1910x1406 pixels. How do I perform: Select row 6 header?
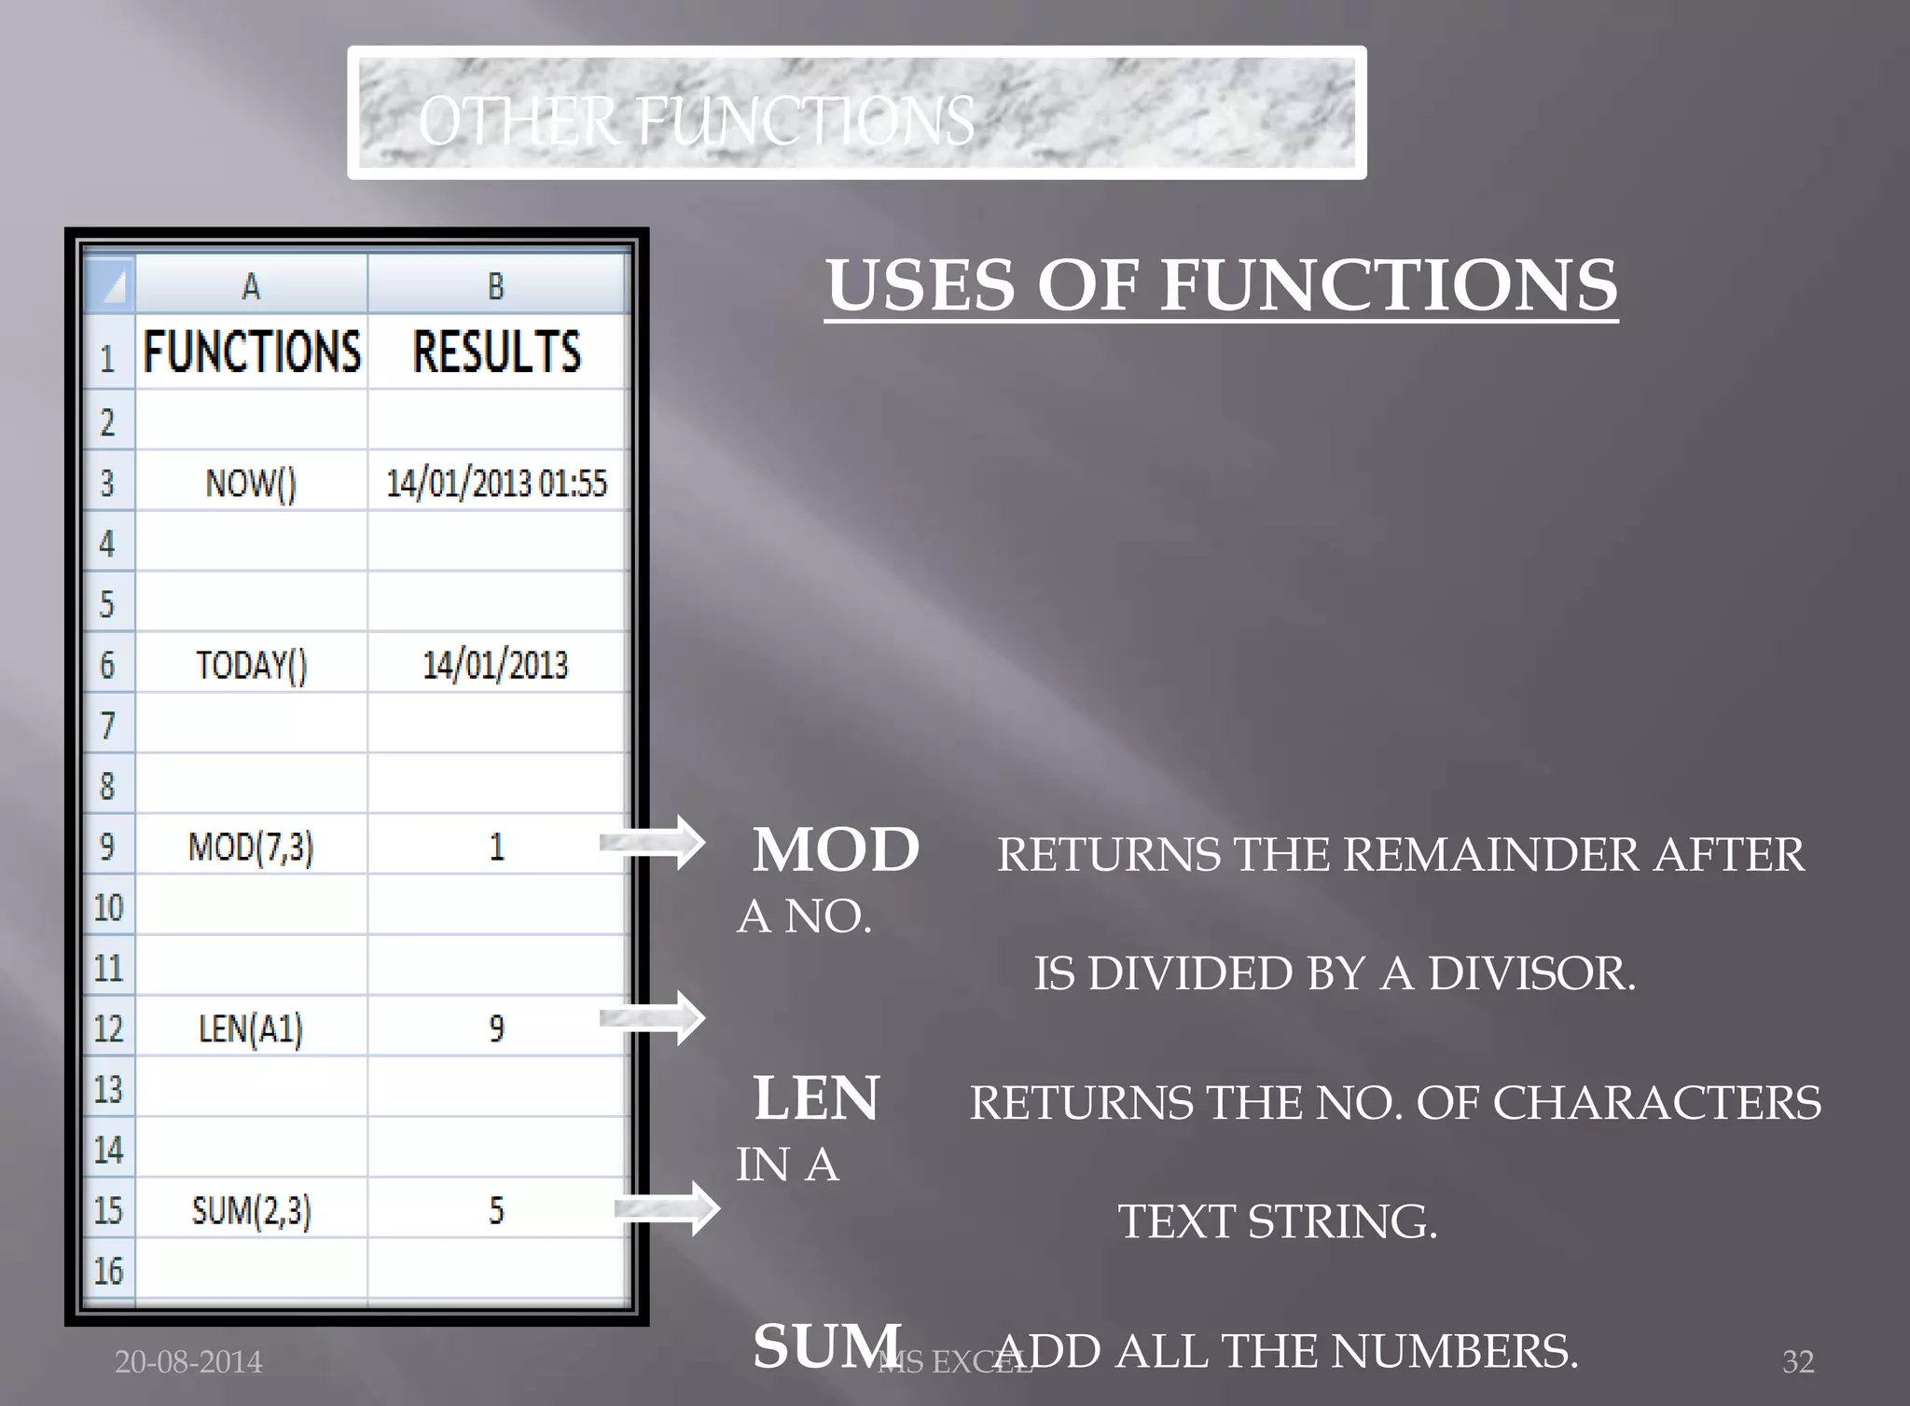coord(109,663)
